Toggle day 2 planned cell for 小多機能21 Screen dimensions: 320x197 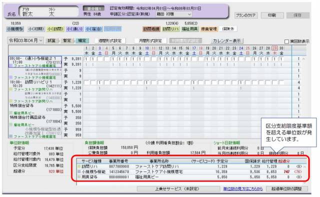point(93,59)
